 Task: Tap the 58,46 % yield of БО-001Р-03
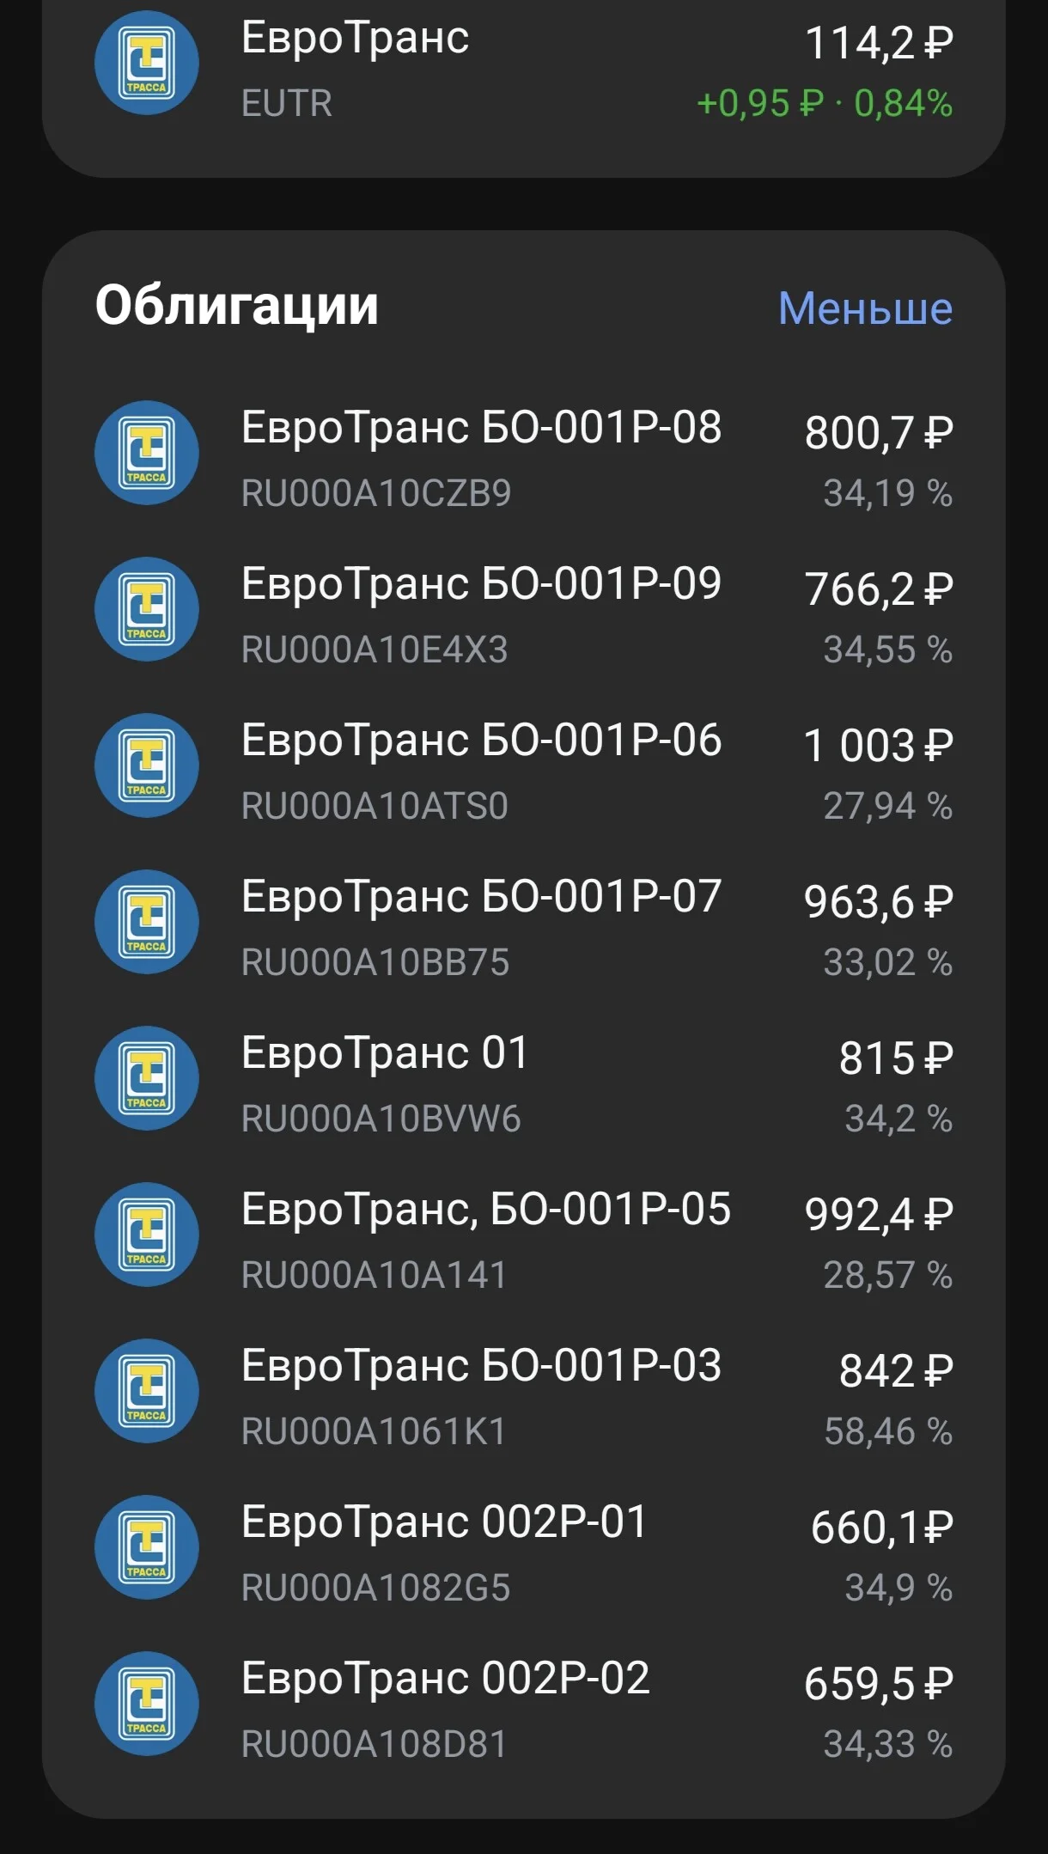point(888,1431)
